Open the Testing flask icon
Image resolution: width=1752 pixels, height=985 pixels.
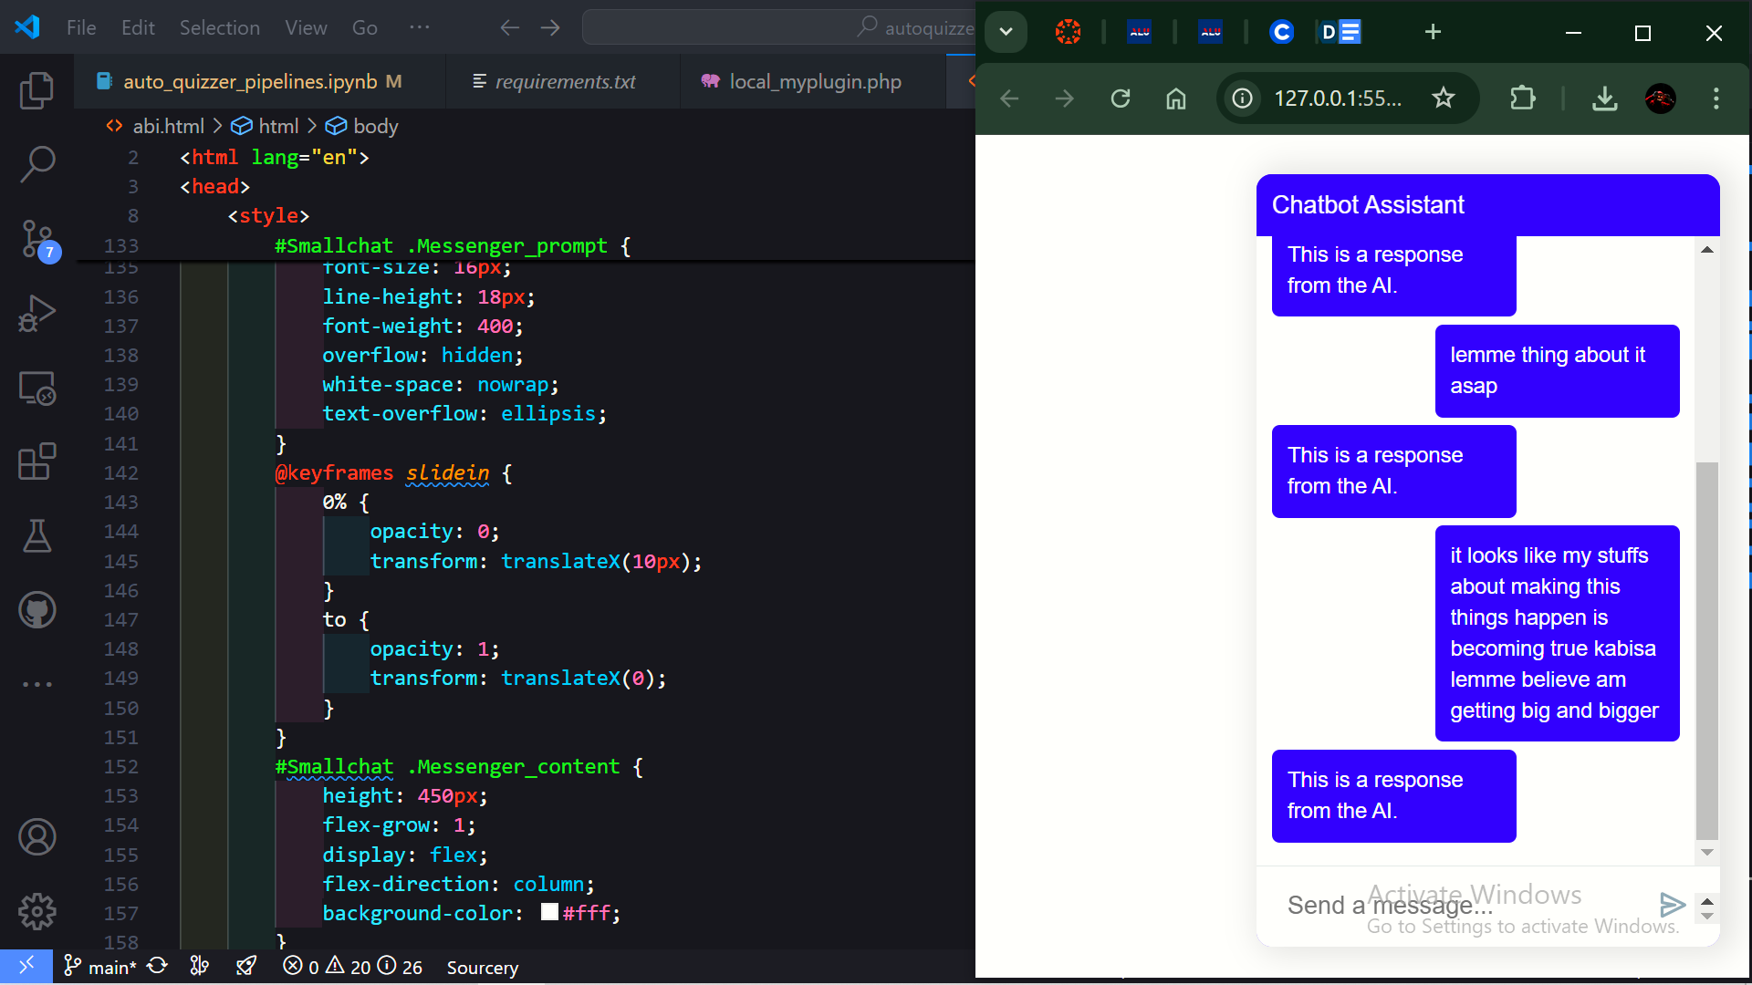click(x=36, y=536)
